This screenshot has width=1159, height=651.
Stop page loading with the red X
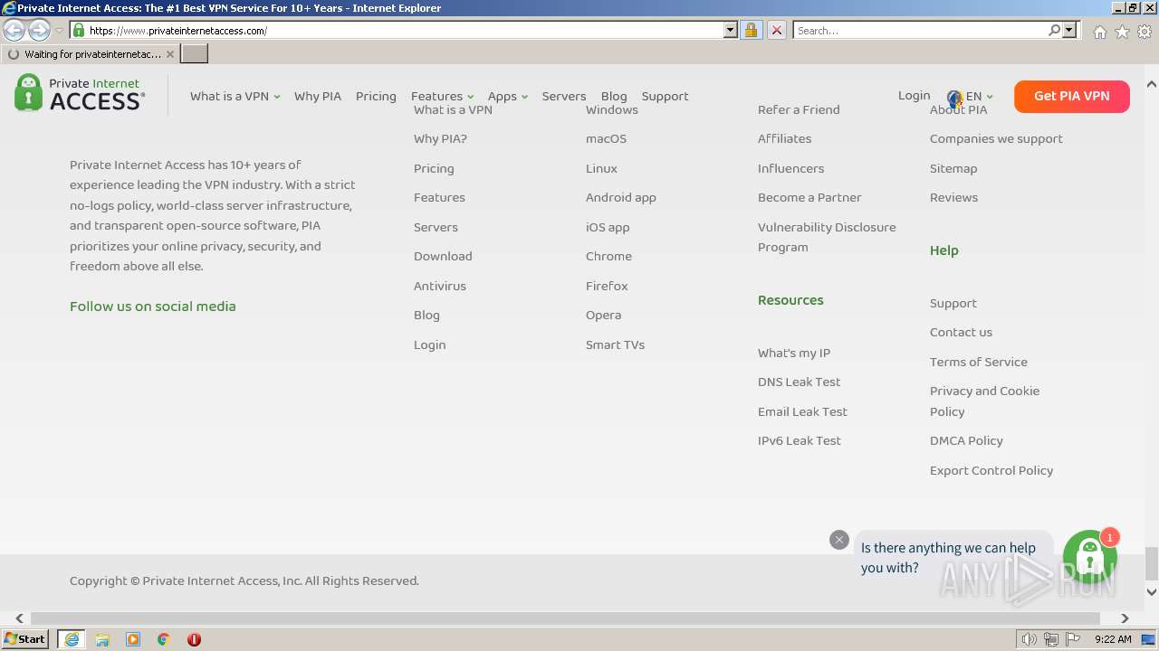(x=776, y=30)
